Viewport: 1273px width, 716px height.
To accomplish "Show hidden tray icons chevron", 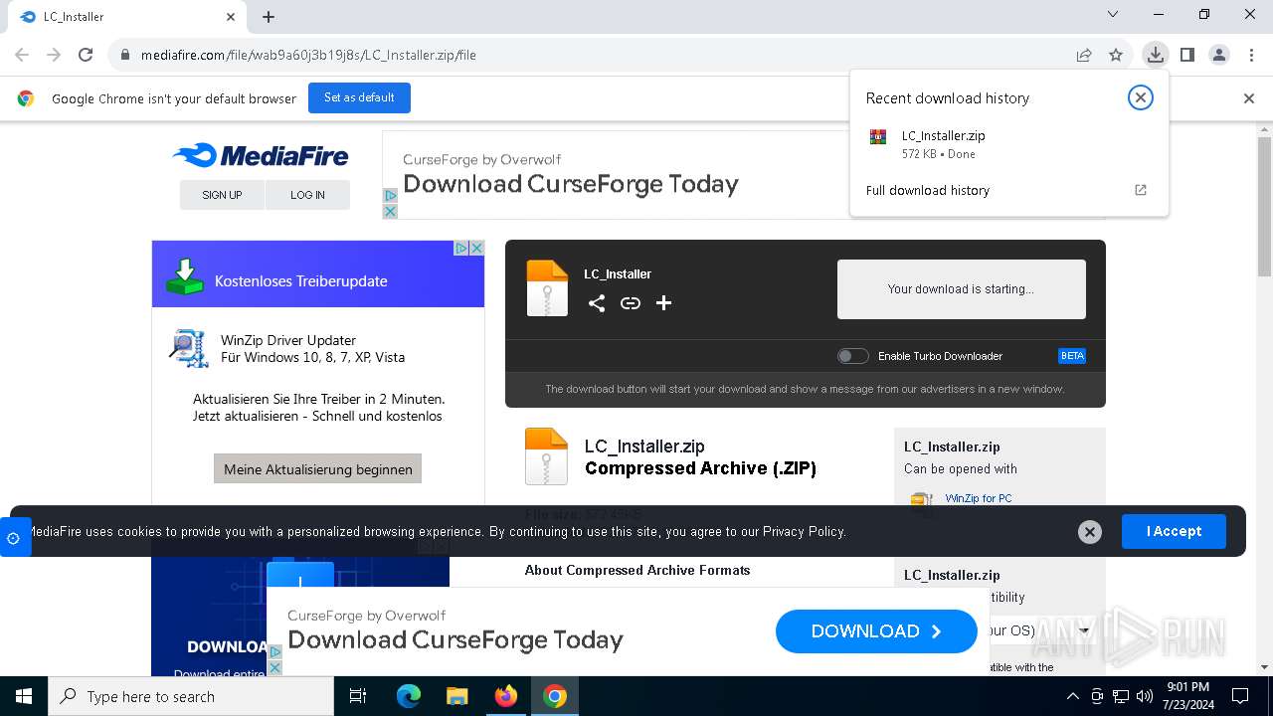I will click(x=1072, y=696).
